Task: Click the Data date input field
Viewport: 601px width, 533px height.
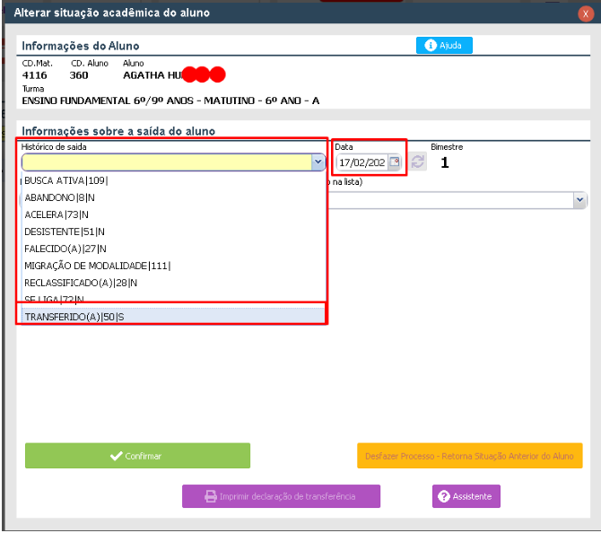Action: [x=361, y=162]
